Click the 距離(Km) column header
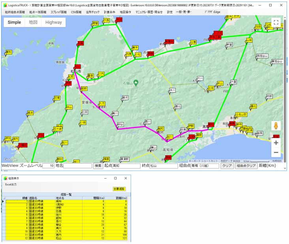This screenshot has height=244, width=289. tap(116, 198)
